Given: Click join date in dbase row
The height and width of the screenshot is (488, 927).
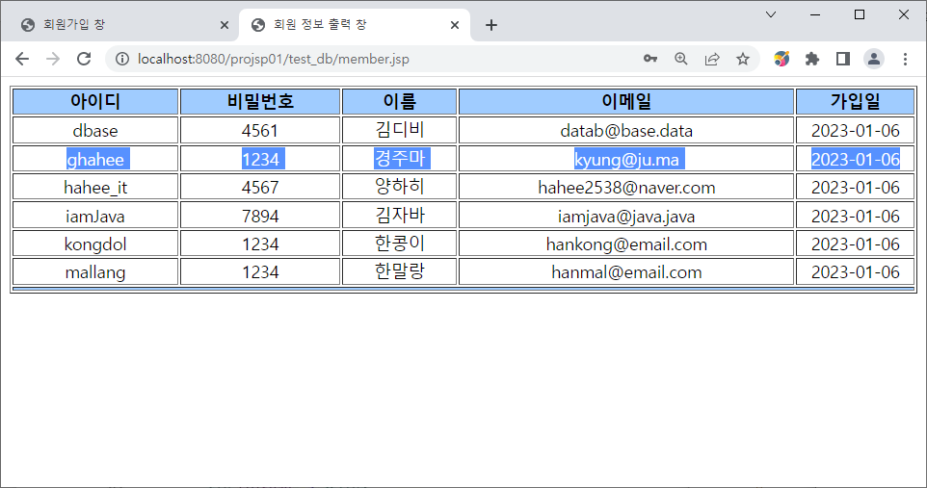Looking at the screenshot, I should (x=856, y=130).
